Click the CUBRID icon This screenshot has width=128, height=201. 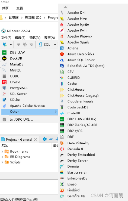point(62,78)
